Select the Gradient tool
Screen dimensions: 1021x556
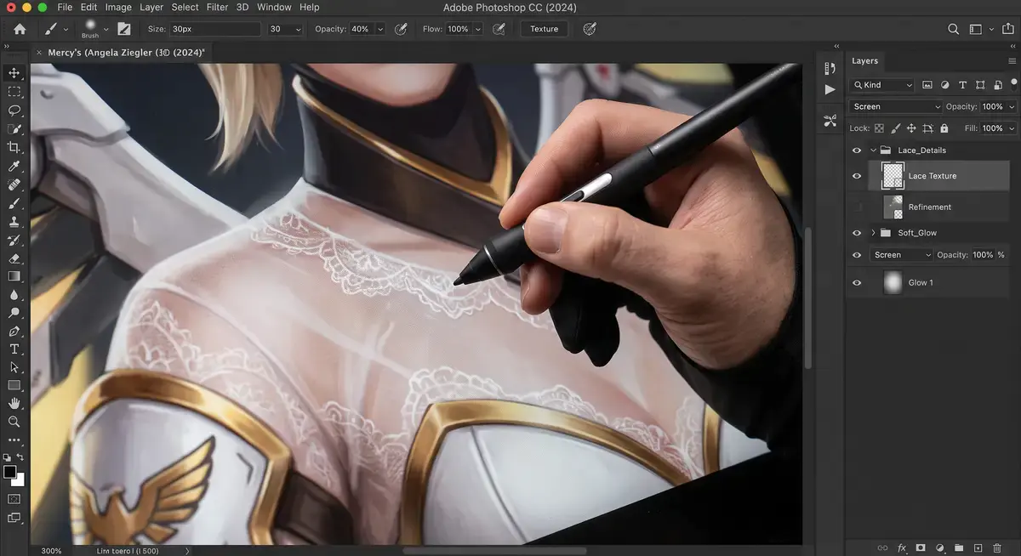point(14,276)
